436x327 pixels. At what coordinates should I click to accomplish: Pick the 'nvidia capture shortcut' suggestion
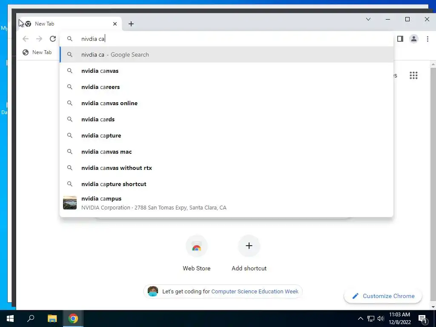[x=227, y=184]
